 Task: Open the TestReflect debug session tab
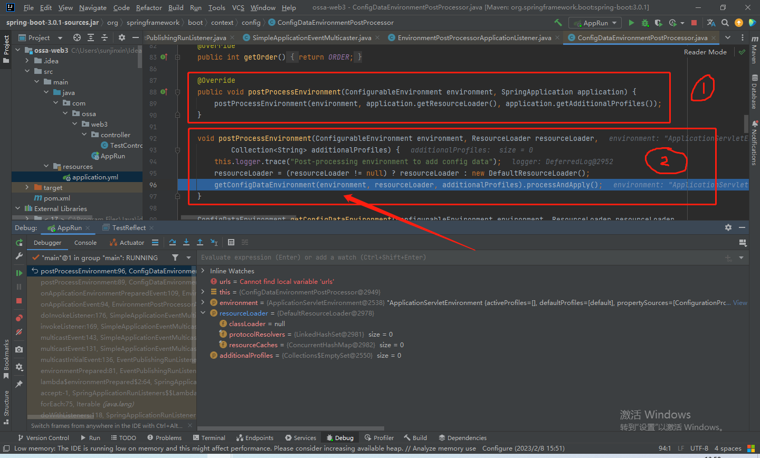click(128, 227)
